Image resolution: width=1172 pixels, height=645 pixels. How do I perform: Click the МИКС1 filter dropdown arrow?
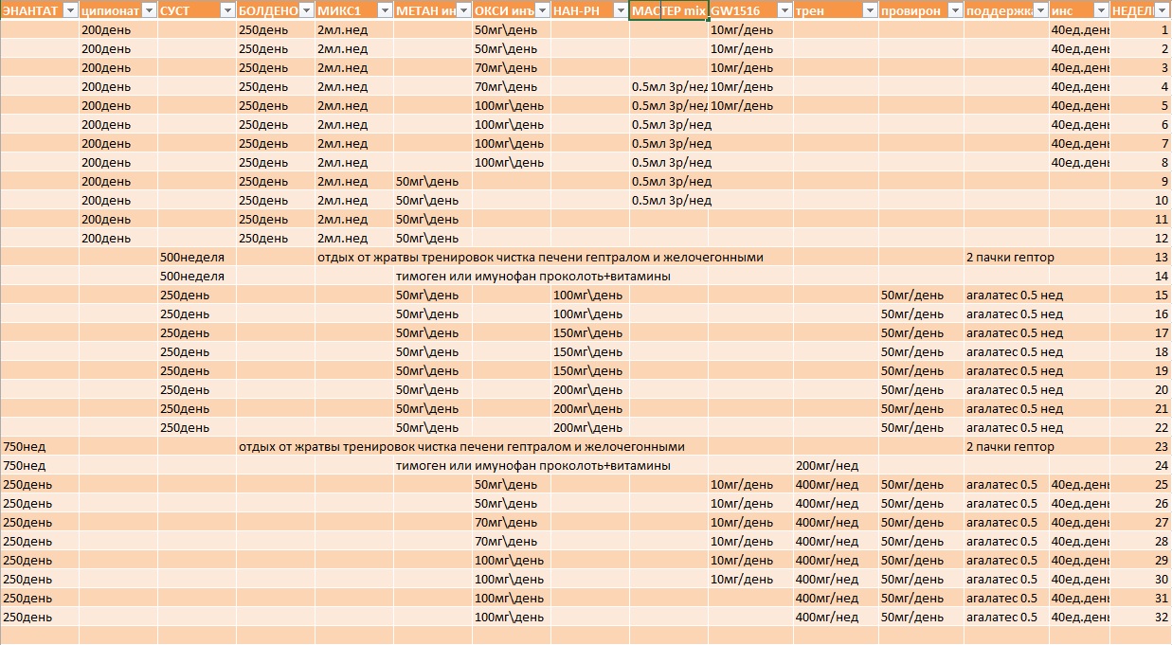(x=384, y=10)
